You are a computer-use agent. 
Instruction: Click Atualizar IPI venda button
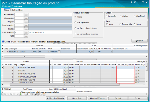point(97,98)
